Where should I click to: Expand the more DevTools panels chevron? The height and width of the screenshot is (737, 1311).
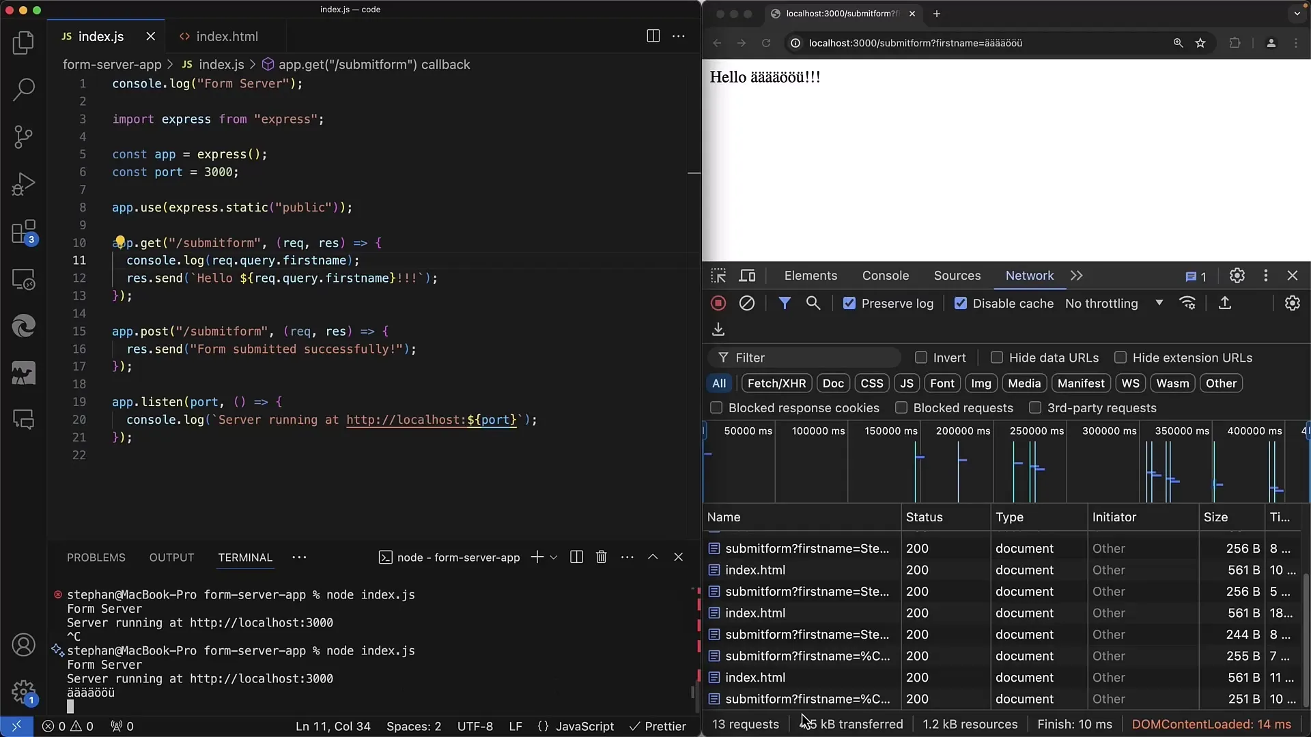click(x=1076, y=276)
